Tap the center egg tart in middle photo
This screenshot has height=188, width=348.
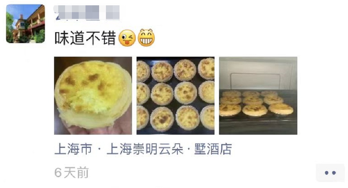(186, 93)
